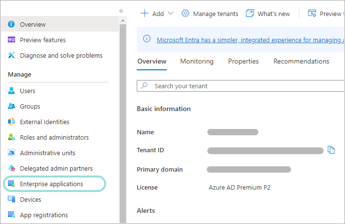Click the Enterprise applications grid icon

click(11, 184)
